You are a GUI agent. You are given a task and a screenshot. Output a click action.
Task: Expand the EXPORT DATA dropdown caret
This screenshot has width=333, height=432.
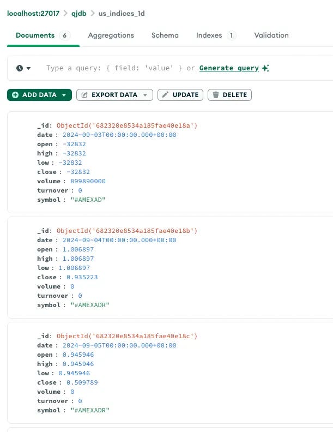145,95
